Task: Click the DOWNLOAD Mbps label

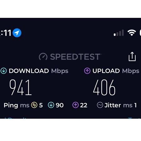Action: click(x=39, y=71)
